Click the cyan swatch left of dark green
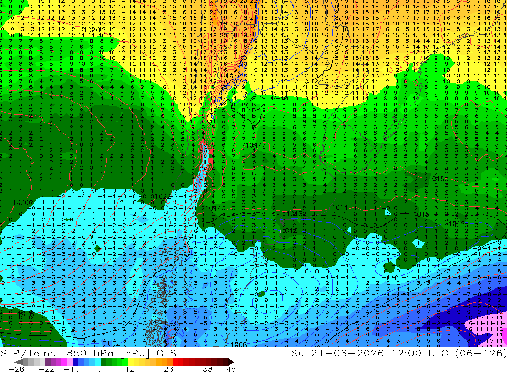Image resolution: width=508 pixels, height=372 pixels. point(98,362)
